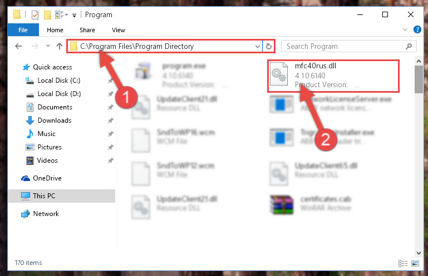Expand the ribbon with the chevron
This screenshot has height=276, width=428.
click(x=405, y=29)
